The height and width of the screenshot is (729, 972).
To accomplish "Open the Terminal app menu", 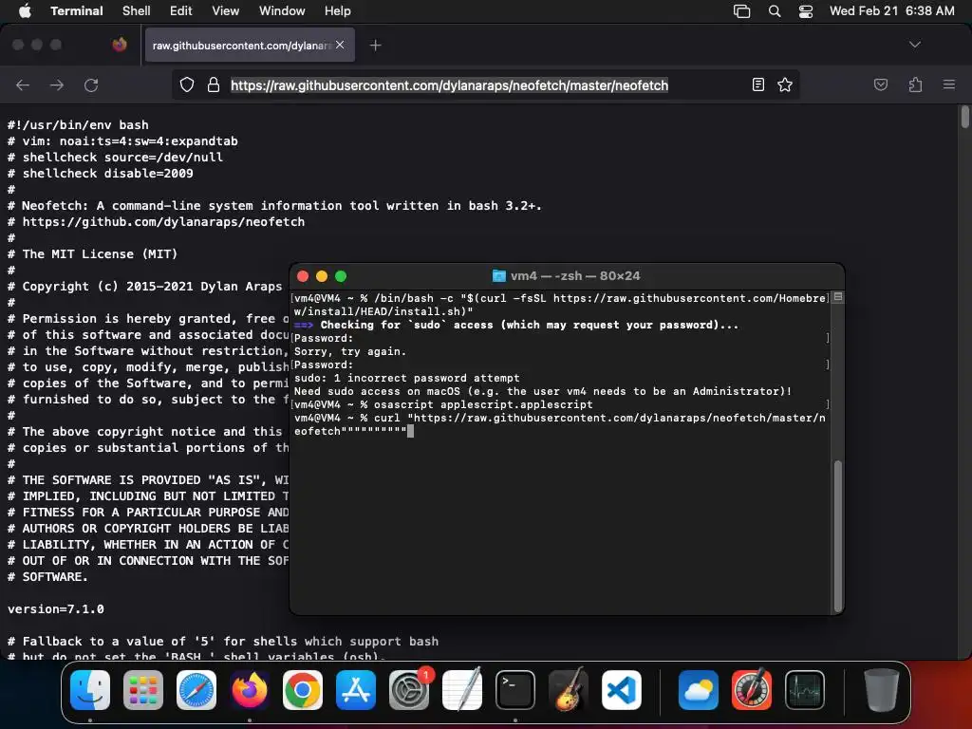I will [77, 10].
